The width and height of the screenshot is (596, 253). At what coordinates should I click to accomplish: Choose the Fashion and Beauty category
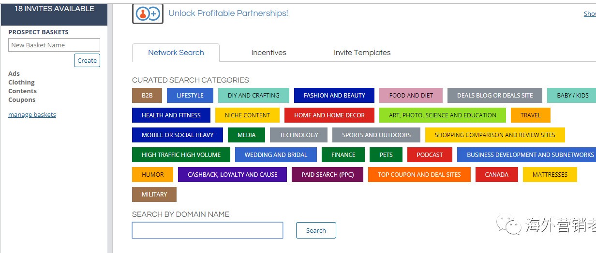point(334,96)
